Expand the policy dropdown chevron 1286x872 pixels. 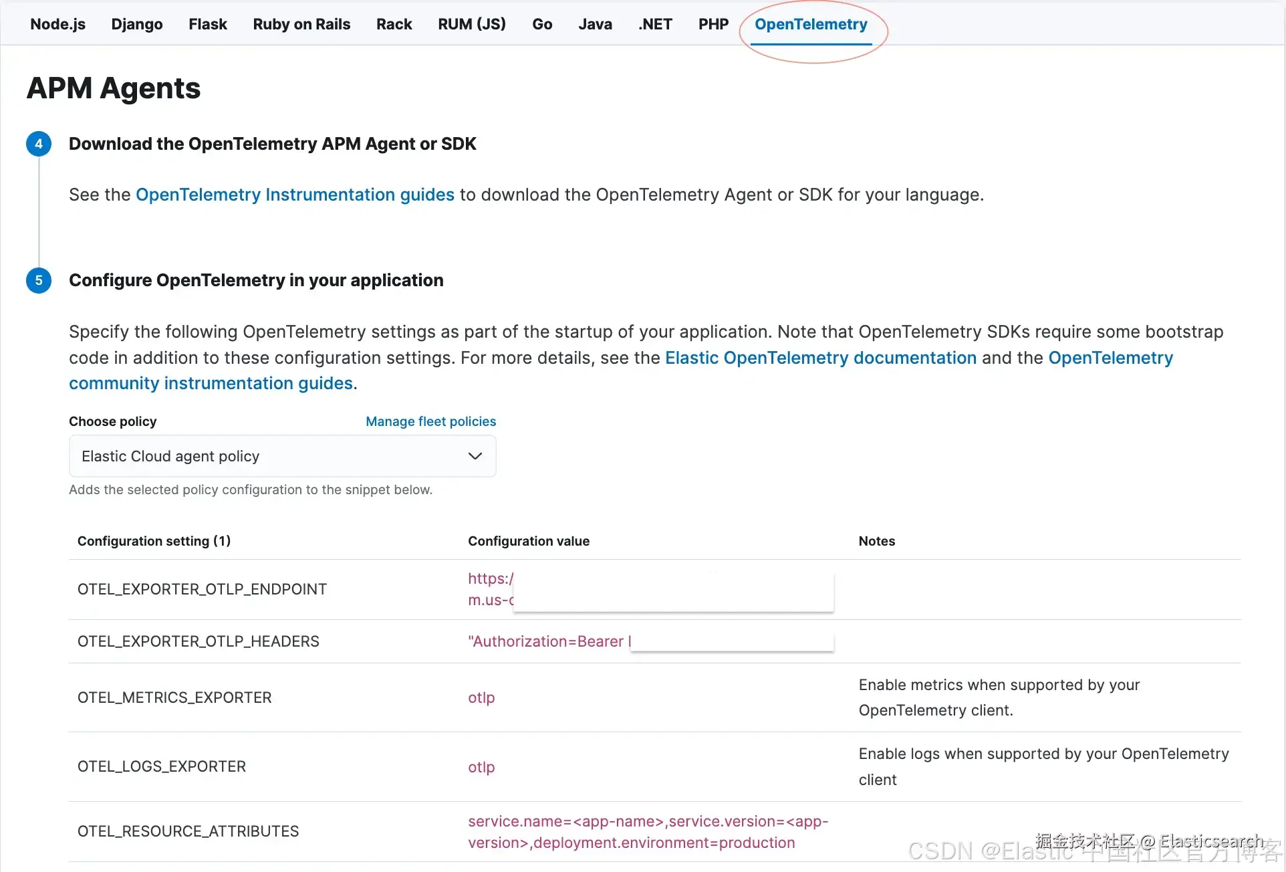click(x=475, y=456)
